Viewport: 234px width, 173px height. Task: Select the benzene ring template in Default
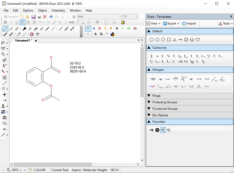pos(186,39)
